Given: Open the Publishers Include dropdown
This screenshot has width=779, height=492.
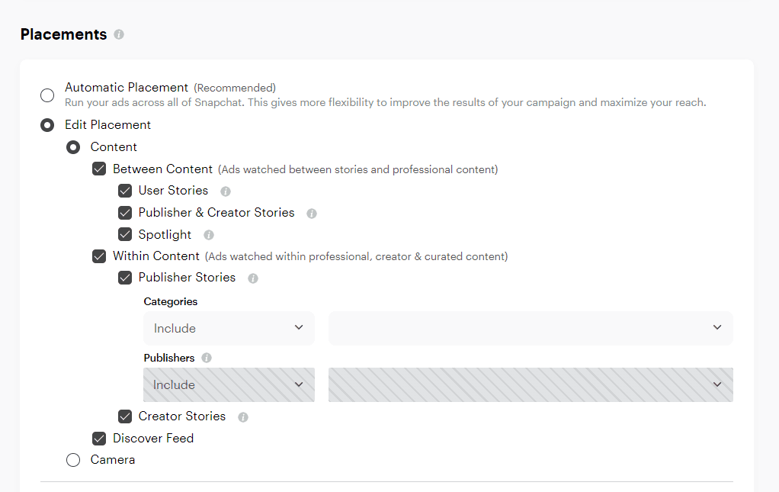Looking at the screenshot, I should coord(229,384).
